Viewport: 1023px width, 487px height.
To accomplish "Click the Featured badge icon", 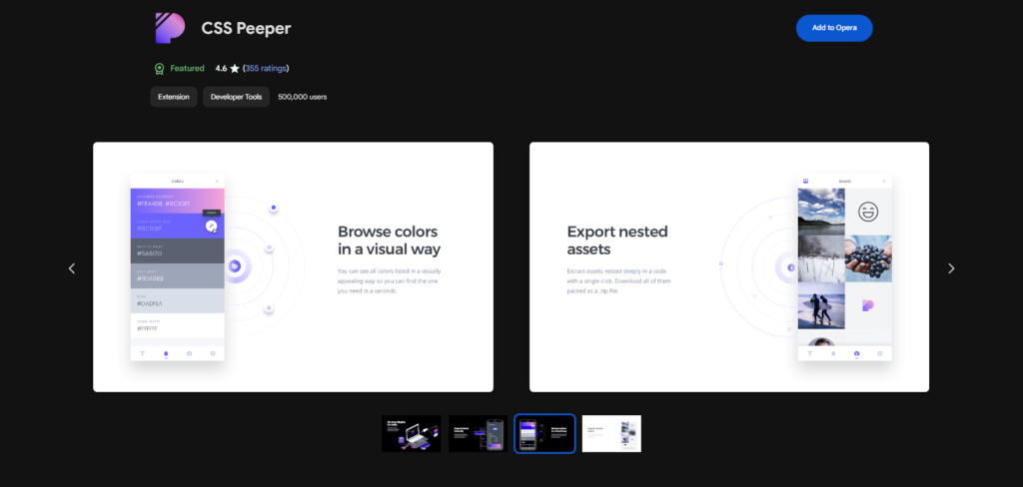I will coord(159,69).
